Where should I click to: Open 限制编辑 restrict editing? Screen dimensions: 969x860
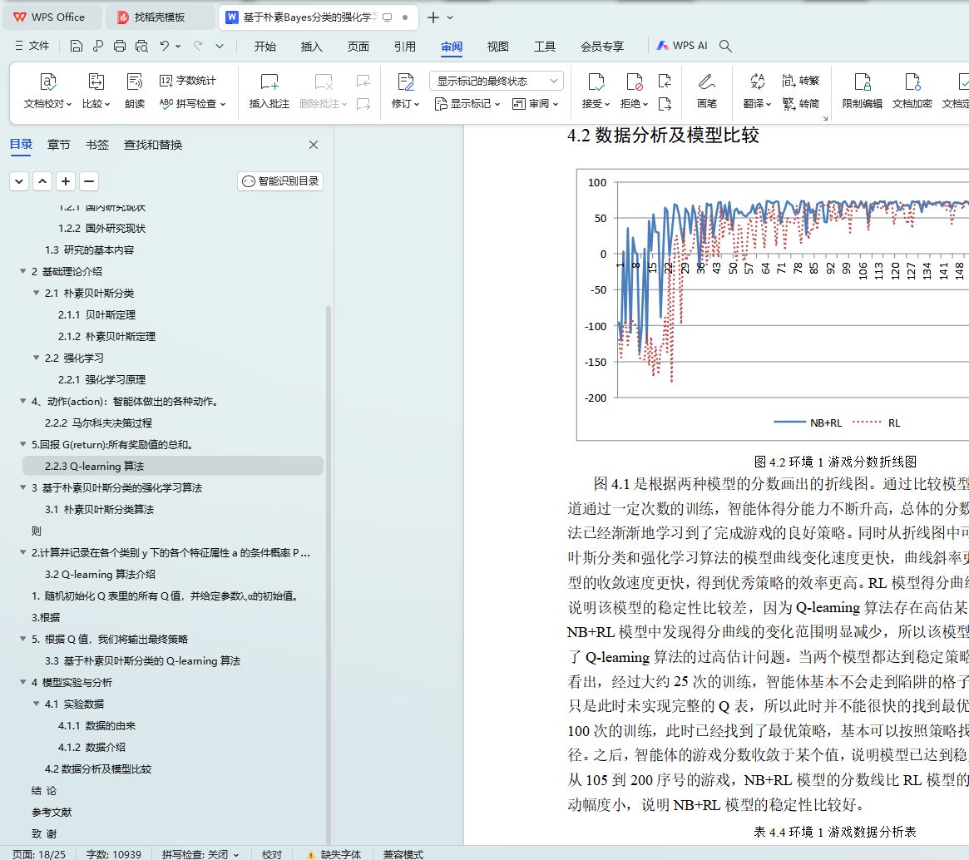coord(862,90)
